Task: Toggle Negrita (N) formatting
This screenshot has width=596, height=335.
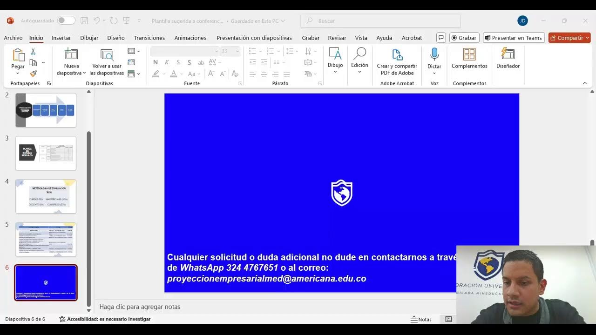Action: coord(155,62)
